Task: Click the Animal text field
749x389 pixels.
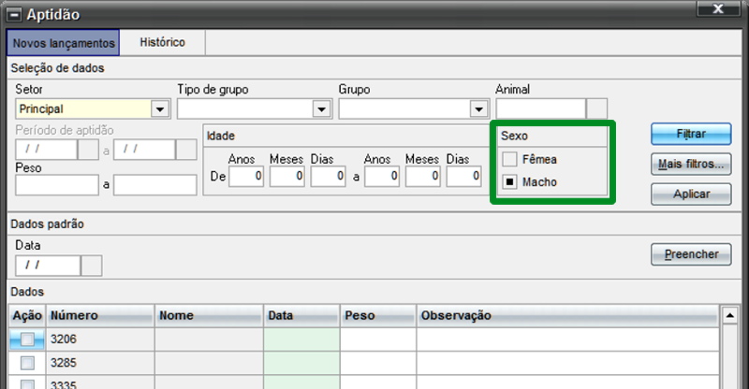Action: pyautogui.click(x=541, y=108)
